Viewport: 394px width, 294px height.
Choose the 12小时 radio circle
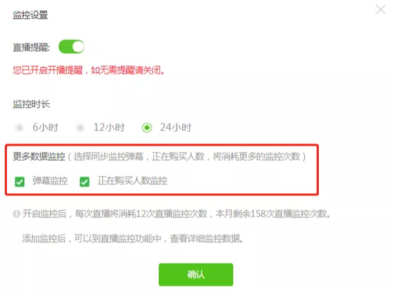tap(80, 128)
